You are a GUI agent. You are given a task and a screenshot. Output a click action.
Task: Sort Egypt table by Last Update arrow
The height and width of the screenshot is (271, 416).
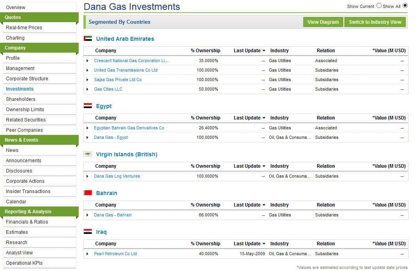264,118
